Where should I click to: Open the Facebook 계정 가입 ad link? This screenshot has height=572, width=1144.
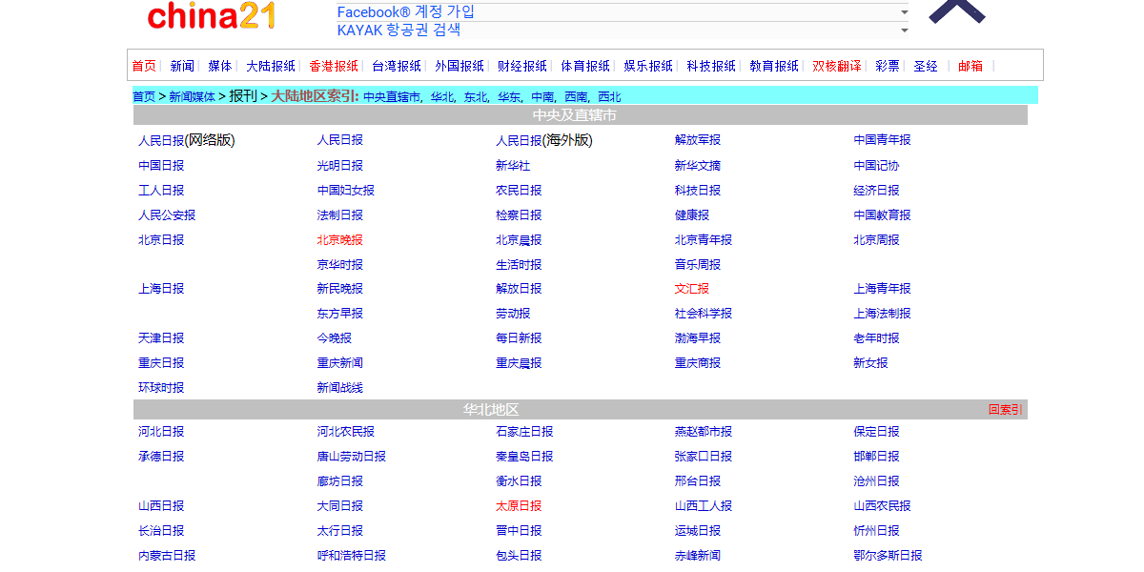[405, 12]
